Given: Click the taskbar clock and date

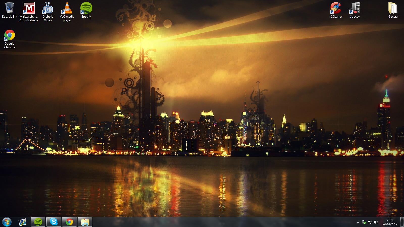Looking at the screenshot, I should [390, 222].
